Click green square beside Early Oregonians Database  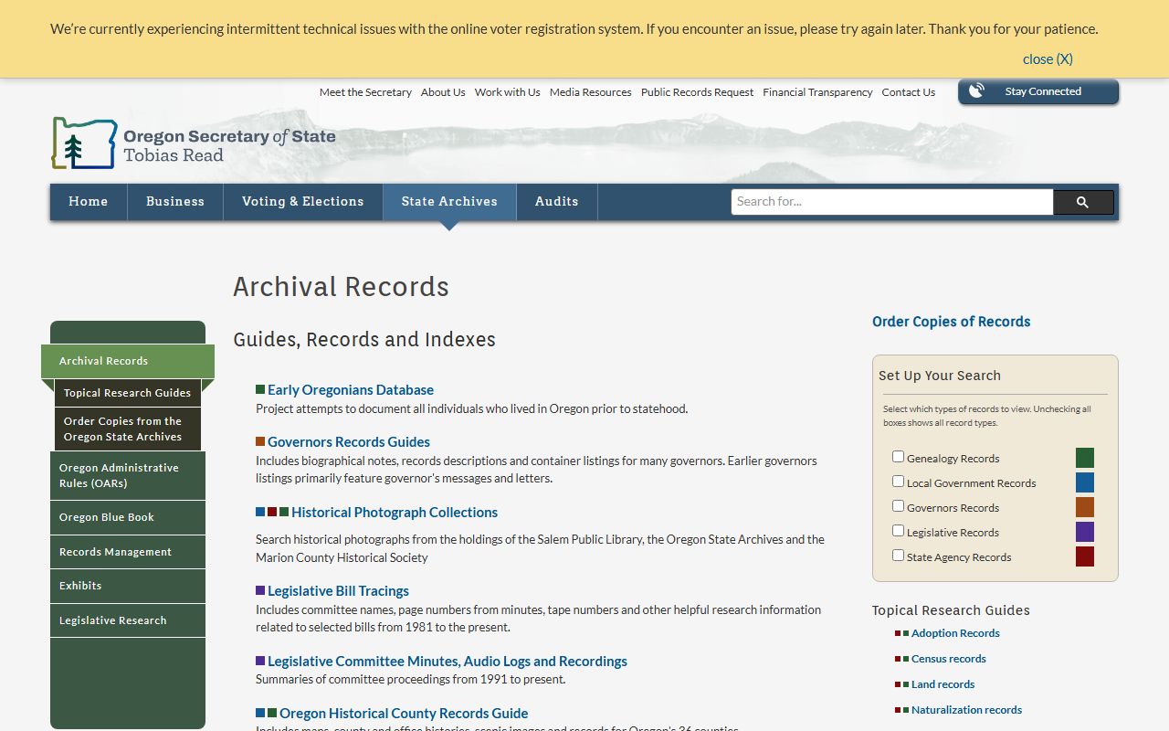(260, 390)
